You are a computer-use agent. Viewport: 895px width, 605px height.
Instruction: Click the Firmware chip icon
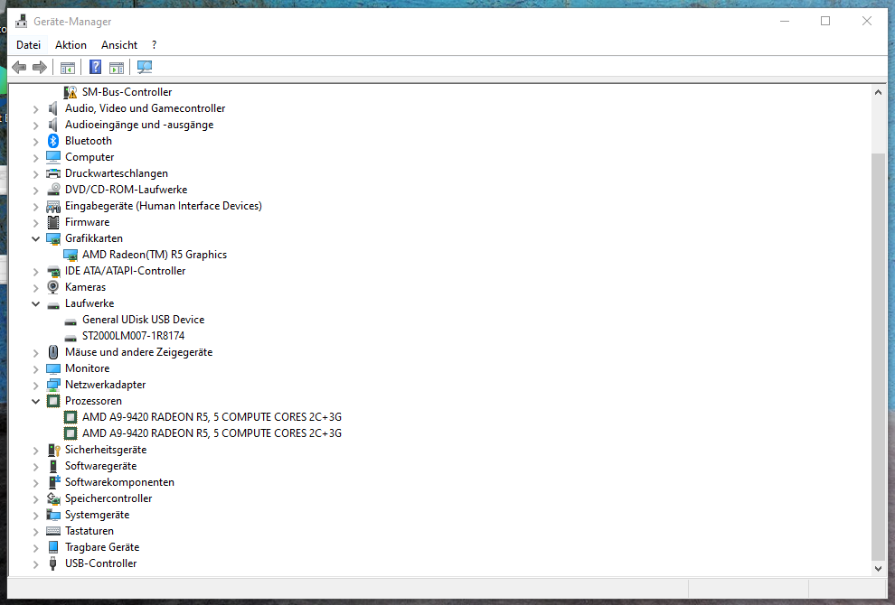[53, 222]
